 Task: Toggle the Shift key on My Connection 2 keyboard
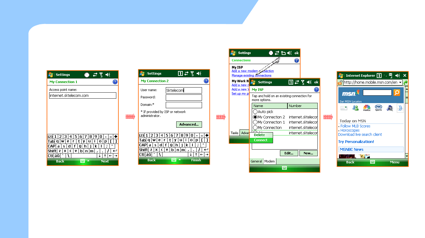pos(144,150)
